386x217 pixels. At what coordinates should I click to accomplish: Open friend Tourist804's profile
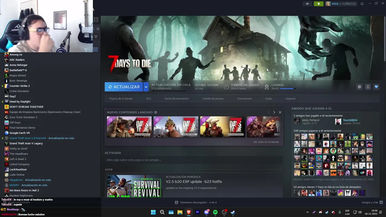pyautogui.click(x=350, y=120)
